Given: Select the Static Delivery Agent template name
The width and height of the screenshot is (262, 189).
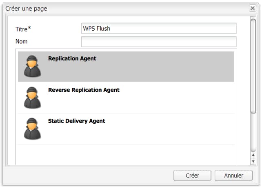Looking at the screenshot, I should (77, 121).
